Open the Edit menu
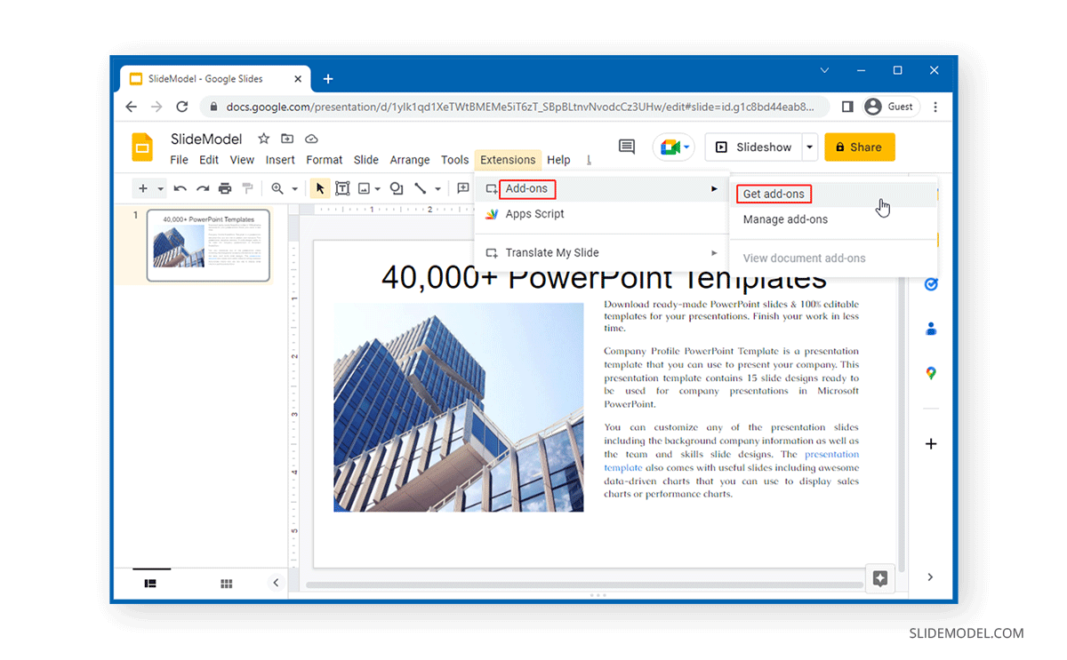 pos(209,160)
